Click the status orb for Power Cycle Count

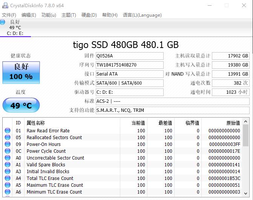tap(8, 151)
